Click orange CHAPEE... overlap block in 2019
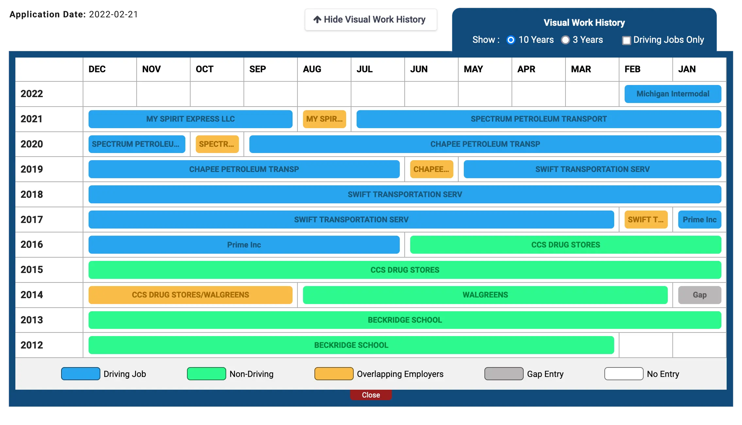Viewport: 742px width, 425px height. point(431,169)
